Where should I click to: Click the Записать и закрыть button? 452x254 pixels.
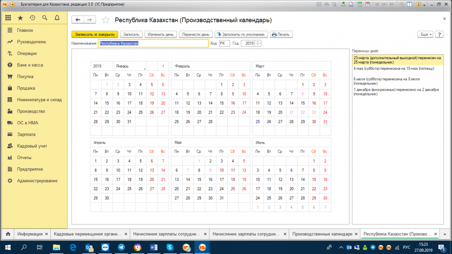point(95,34)
